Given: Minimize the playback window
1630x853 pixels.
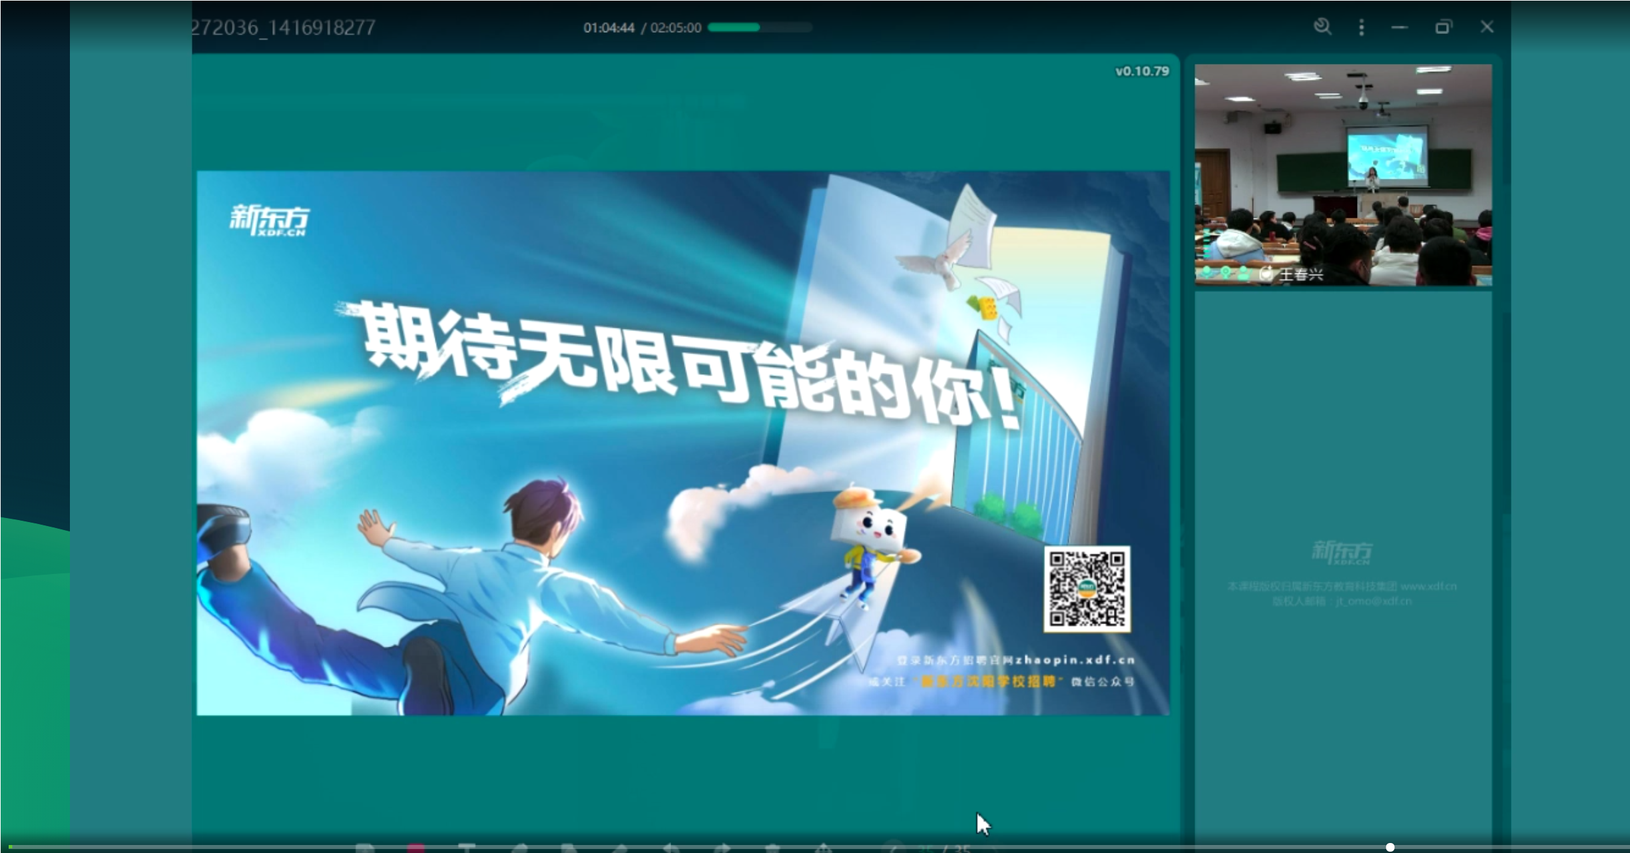Looking at the screenshot, I should coord(1400,27).
